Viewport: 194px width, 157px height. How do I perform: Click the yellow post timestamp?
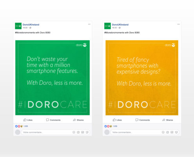coord(114,28)
